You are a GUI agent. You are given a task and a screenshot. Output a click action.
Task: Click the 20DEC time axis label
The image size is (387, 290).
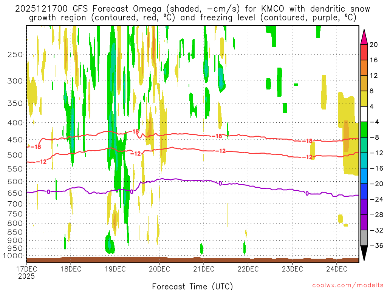click(x=159, y=269)
